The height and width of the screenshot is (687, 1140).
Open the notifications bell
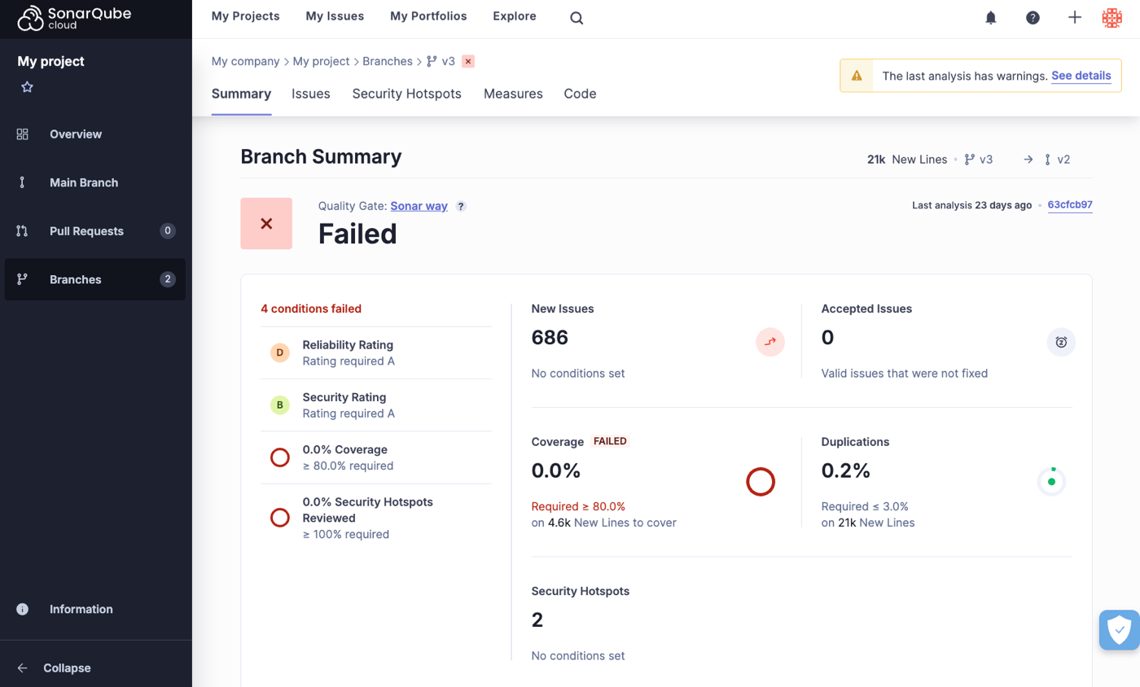(991, 18)
